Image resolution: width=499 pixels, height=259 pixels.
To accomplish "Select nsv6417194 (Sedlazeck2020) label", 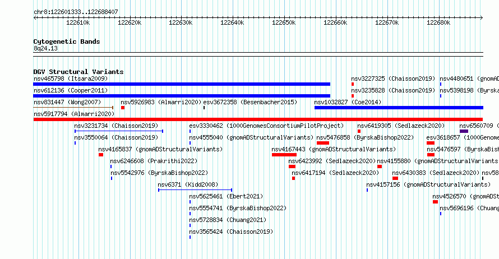I will point(335,173).
